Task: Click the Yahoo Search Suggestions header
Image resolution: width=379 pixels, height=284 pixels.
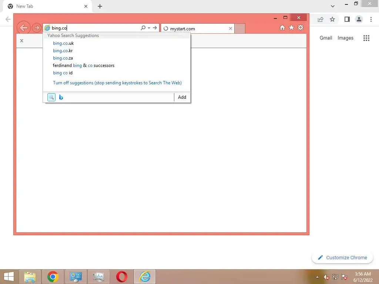Action: (x=73, y=35)
